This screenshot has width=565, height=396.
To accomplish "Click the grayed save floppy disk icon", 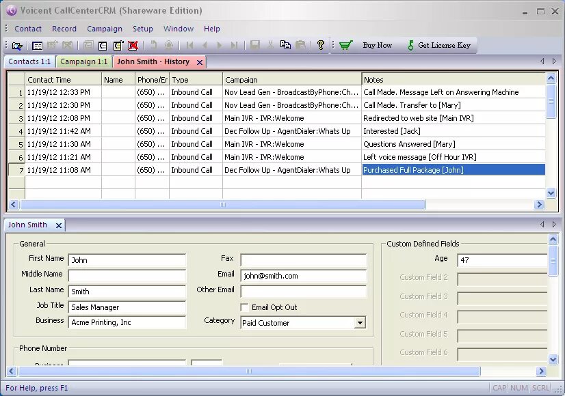I will coord(254,45).
